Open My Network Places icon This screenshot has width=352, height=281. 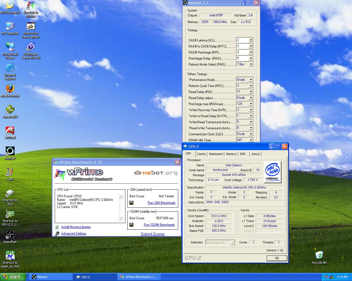pos(10,51)
